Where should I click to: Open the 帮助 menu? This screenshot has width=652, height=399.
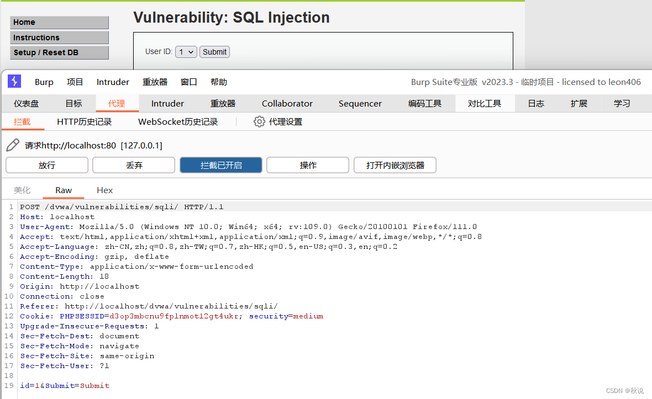tap(219, 82)
